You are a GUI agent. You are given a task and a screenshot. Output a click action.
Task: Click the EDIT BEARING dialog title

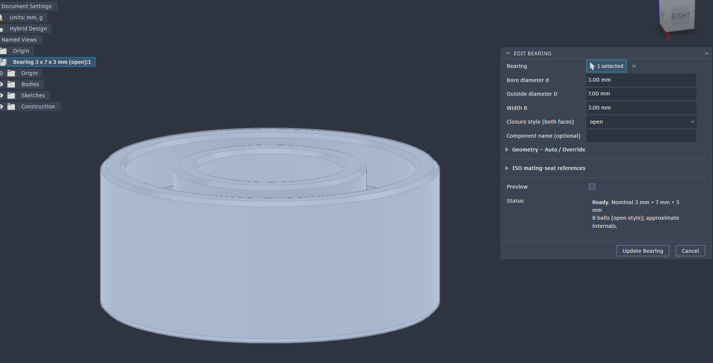pos(533,53)
